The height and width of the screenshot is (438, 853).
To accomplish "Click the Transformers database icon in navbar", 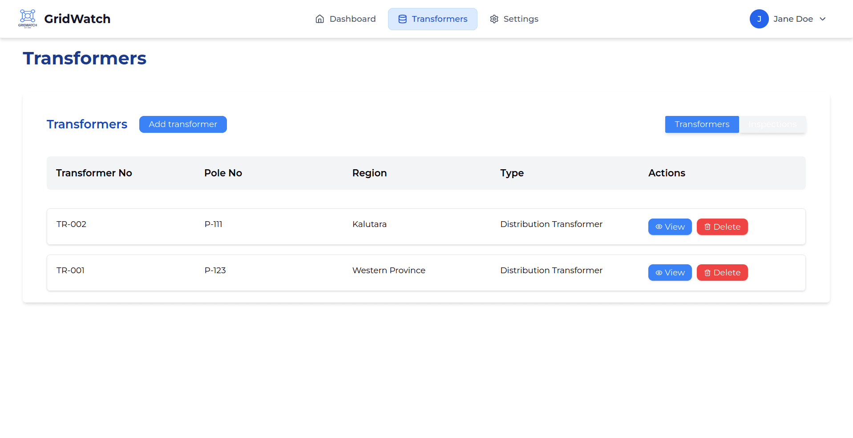I will tap(402, 19).
